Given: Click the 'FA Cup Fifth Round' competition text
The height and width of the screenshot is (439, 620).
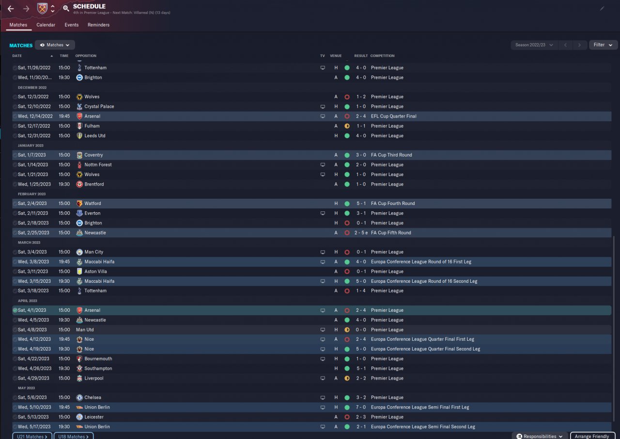Looking at the screenshot, I should point(391,233).
